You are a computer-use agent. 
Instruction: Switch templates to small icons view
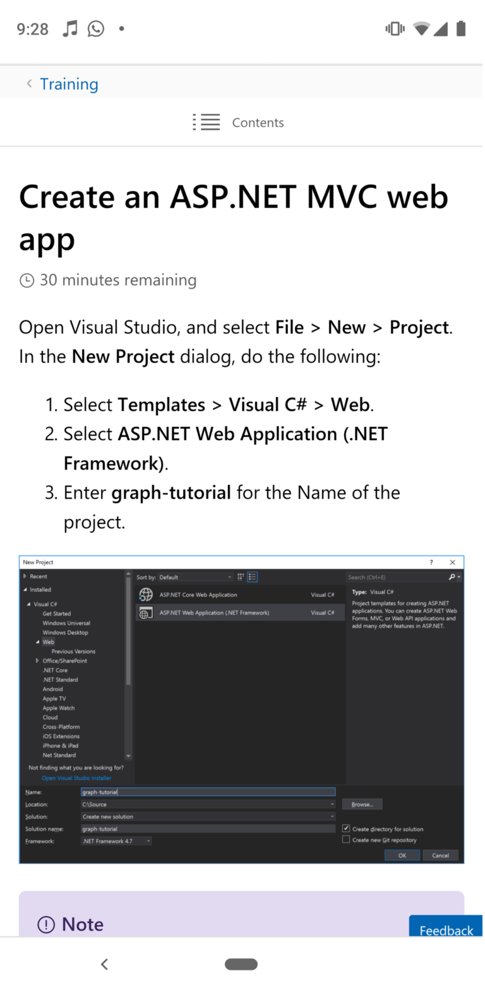tap(241, 576)
